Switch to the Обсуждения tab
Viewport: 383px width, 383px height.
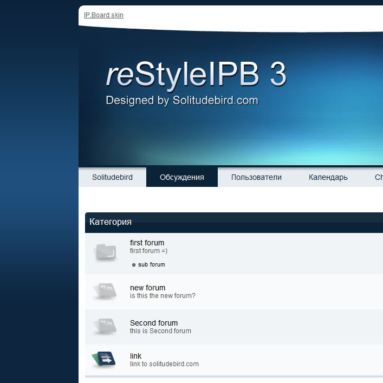pos(182,177)
